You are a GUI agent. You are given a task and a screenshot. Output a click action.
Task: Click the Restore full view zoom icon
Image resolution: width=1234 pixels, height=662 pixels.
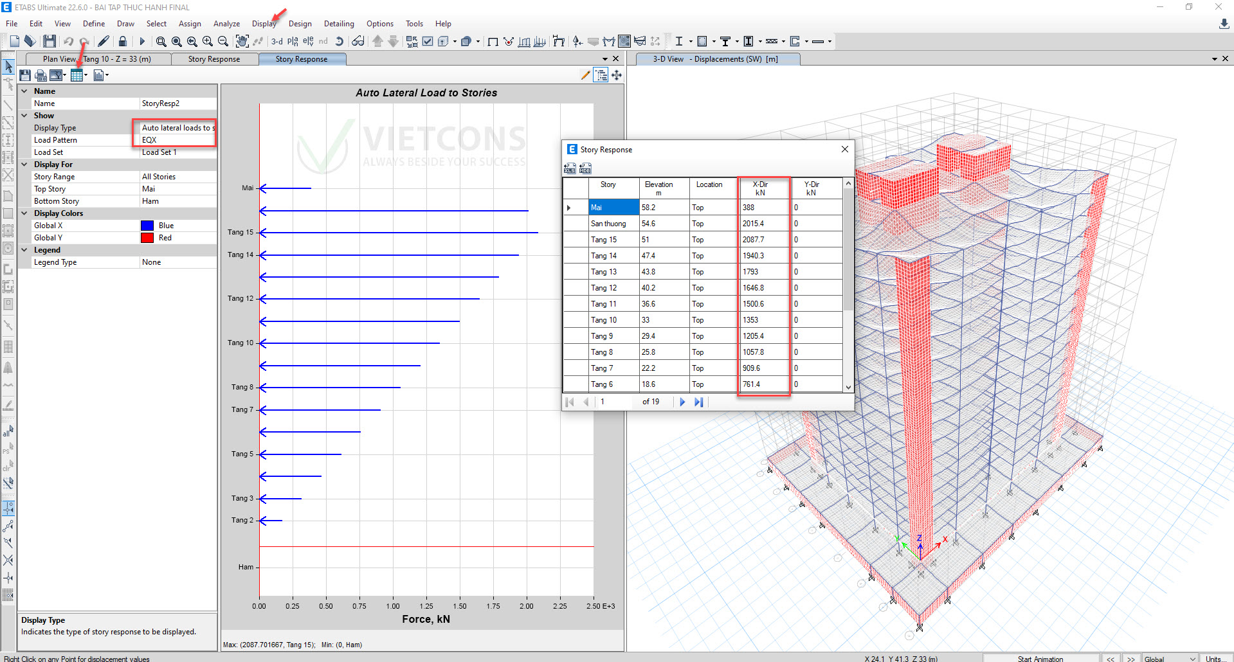pyautogui.click(x=177, y=41)
